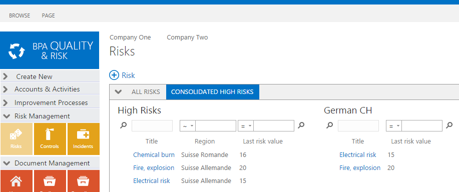Click the home icon under Document Management
The width and height of the screenshot is (459, 192).
pos(16,181)
